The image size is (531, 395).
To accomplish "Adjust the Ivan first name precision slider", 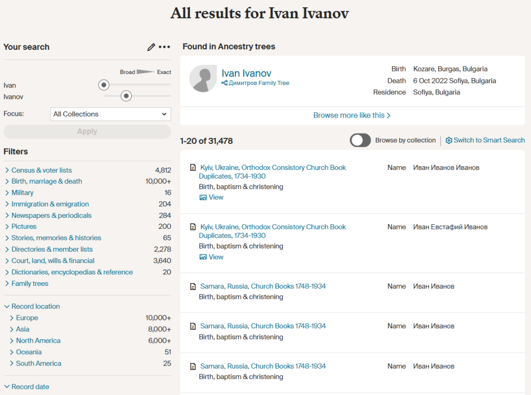I will [104, 85].
